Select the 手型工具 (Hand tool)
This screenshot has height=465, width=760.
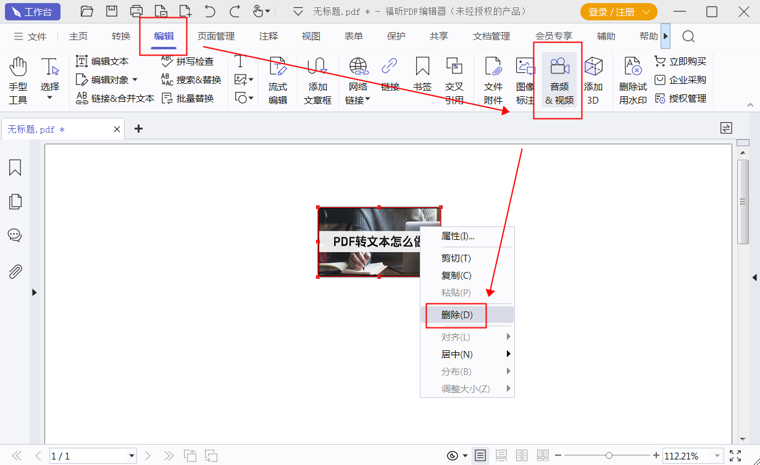[18, 80]
